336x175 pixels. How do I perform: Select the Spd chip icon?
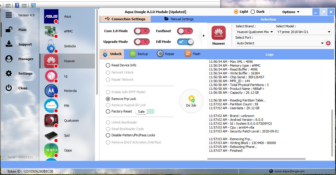pyautogui.click(x=51, y=136)
